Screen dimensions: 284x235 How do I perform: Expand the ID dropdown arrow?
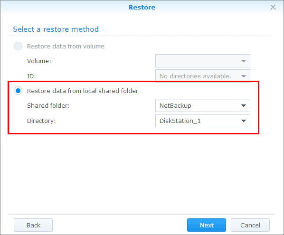tap(244, 76)
